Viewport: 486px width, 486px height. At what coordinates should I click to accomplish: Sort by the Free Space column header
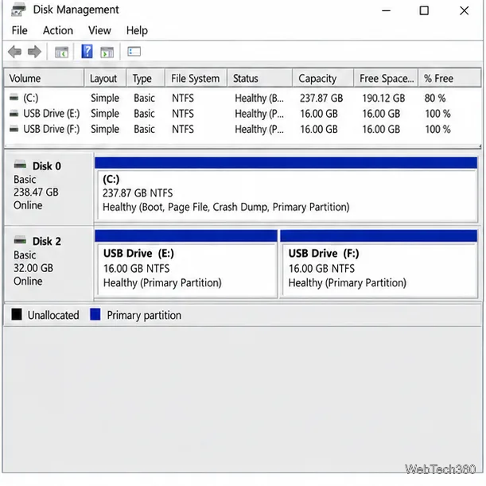click(x=386, y=78)
